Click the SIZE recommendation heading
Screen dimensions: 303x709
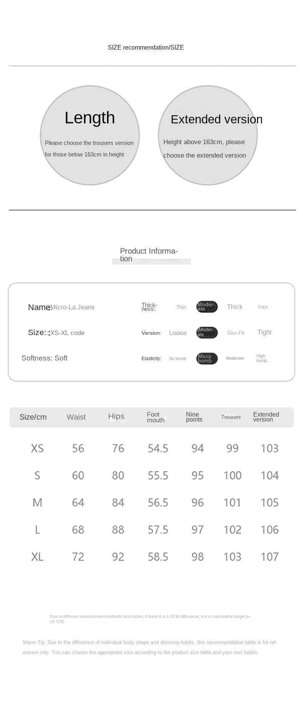[x=146, y=47]
